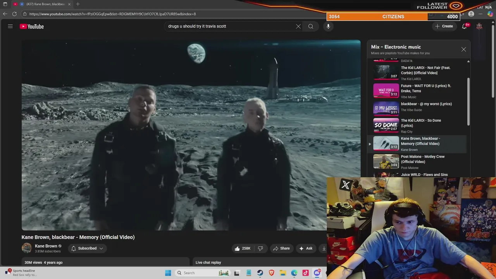Screen dimensions: 496x279
Task: Dislike the video with thumbs down
Action: pyautogui.click(x=260, y=248)
